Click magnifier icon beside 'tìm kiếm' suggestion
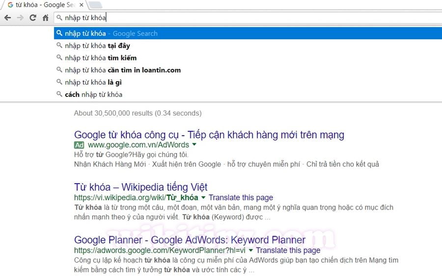This screenshot has width=442, height=280. [x=59, y=58]
